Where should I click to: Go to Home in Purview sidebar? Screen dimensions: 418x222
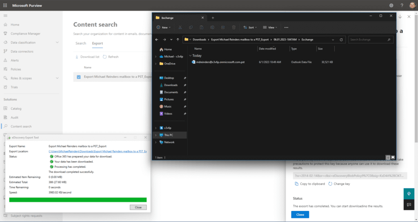[x=15, y=24]
